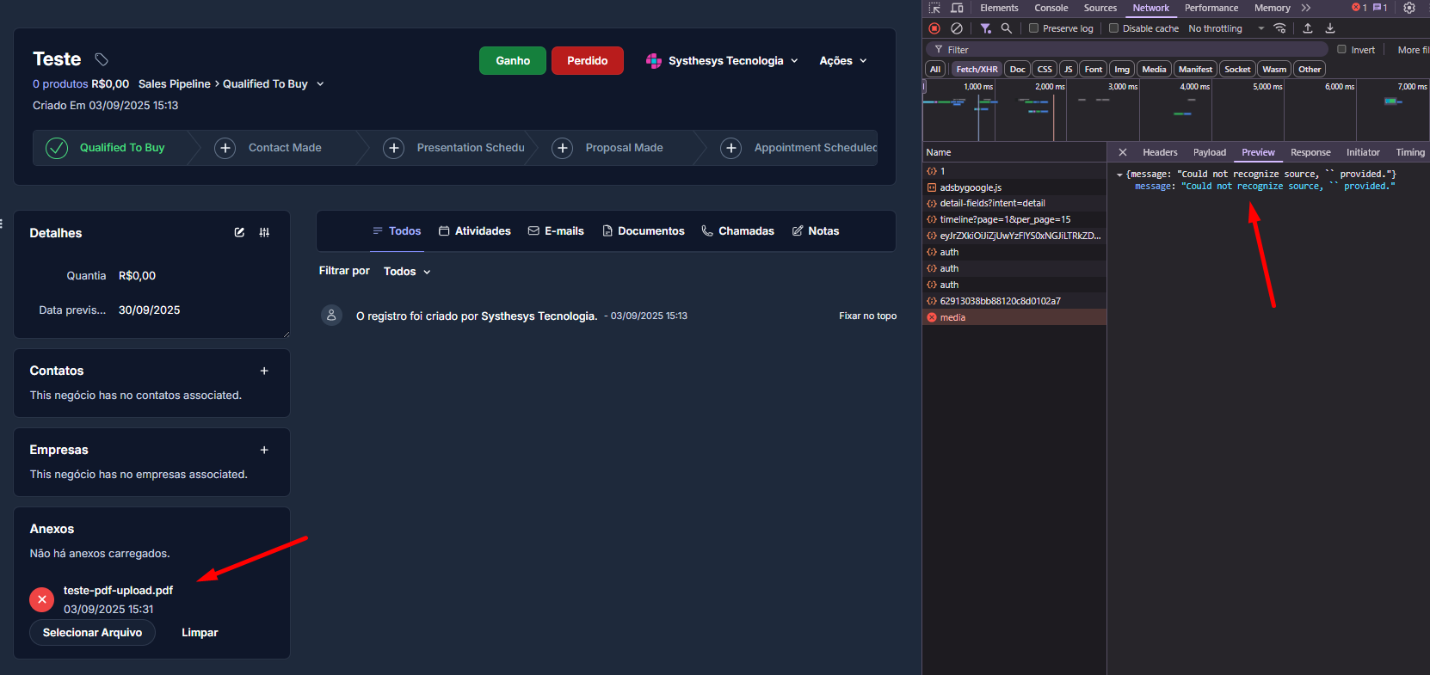Click the DevTools error count badge
This screenshot has height=675, width=1430.
click(x=1359, y=8)
